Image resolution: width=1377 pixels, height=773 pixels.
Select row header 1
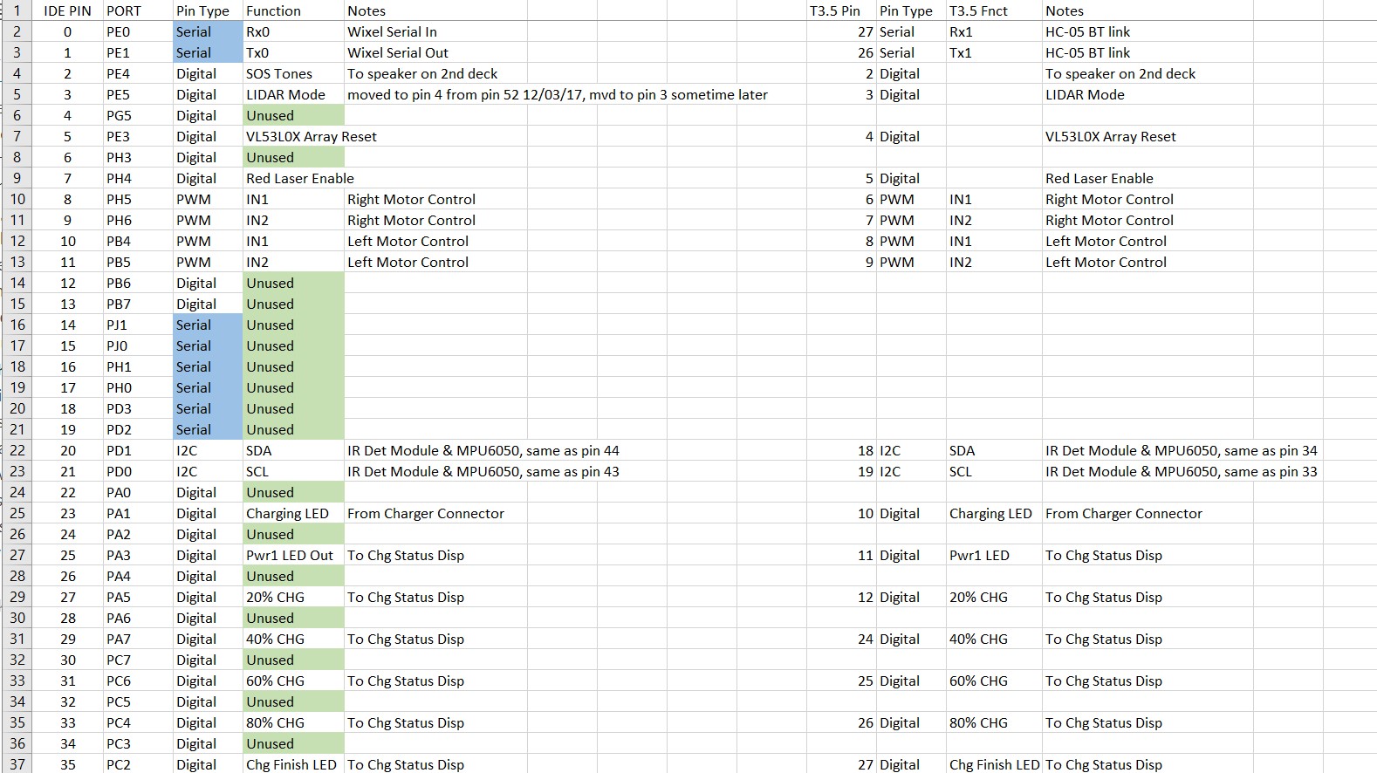point(17,10)
